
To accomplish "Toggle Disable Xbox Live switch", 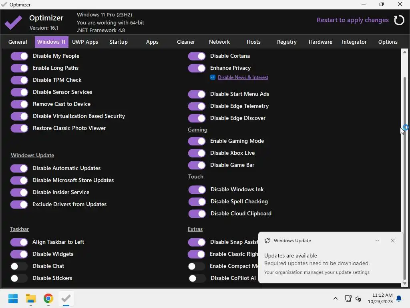I will click(197, 153).
